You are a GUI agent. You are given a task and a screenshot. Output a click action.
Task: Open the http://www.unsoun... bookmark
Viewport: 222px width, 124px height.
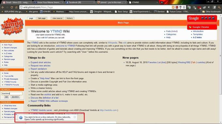coord(77,12)
